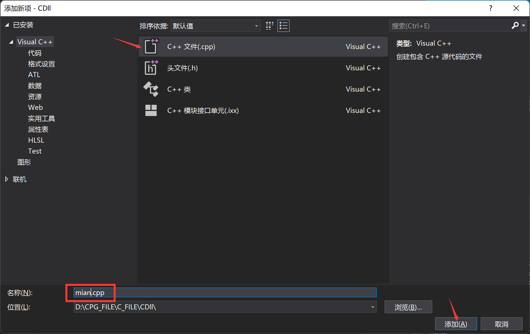Select the 资源 category
This screenshot has width=530, height=334.
click(x=35, y=97)
